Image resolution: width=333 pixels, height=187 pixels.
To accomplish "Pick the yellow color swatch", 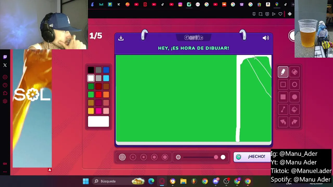I will 91,111.
